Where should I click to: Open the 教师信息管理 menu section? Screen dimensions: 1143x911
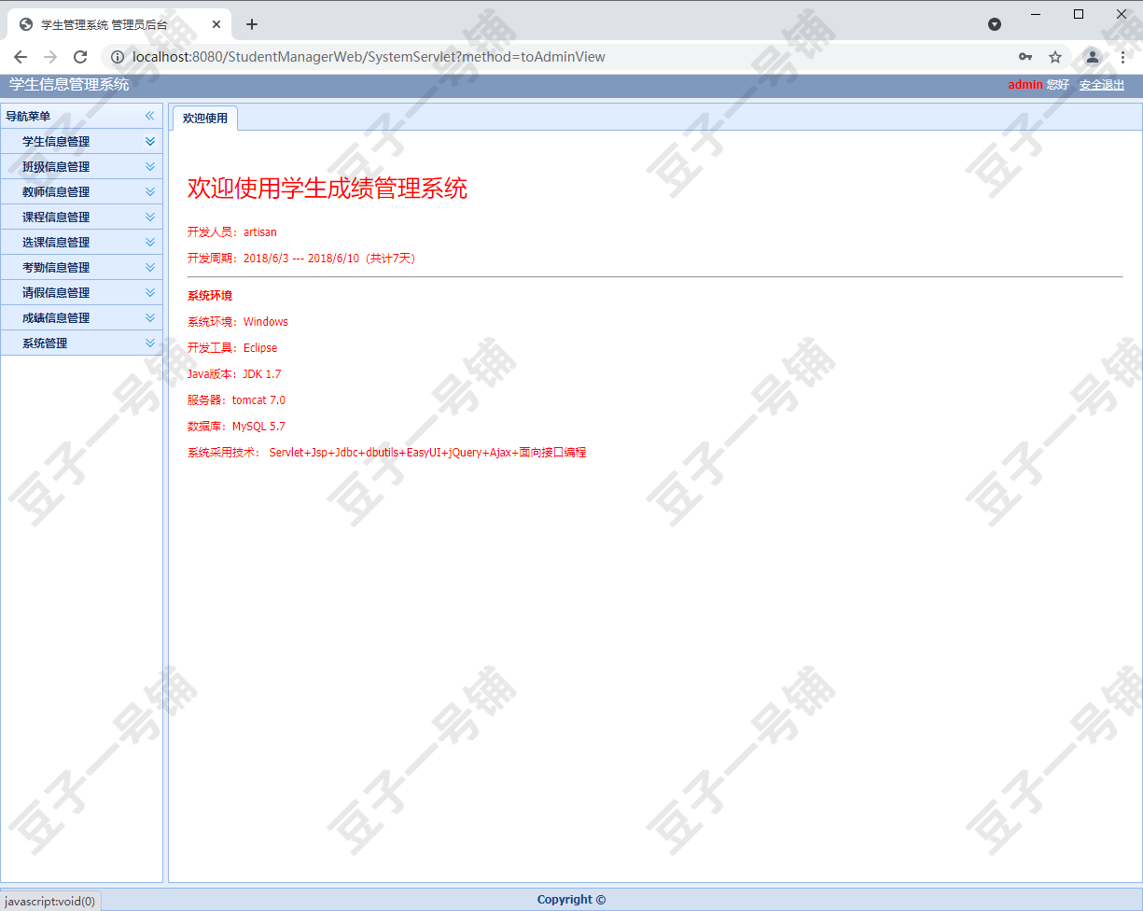click(x=81, y=191)
